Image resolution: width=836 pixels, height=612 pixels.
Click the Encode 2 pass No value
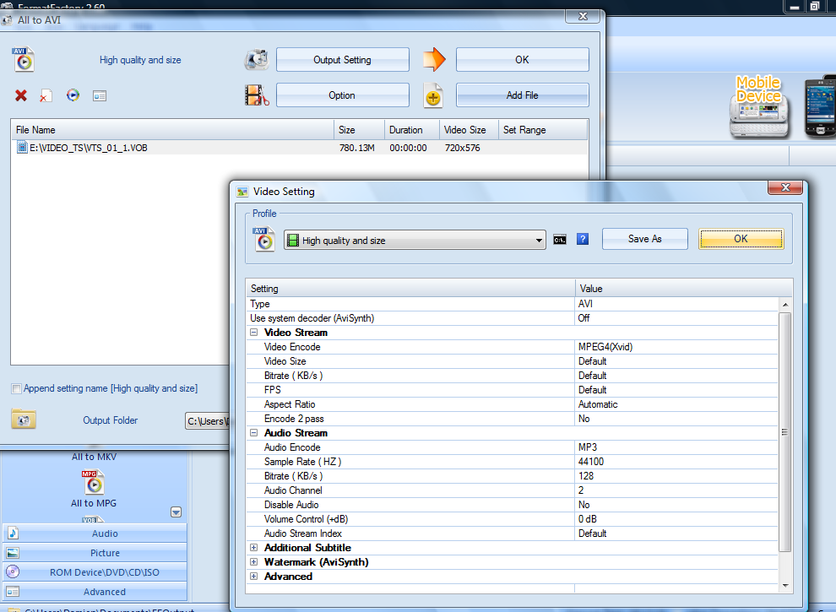pyautogui.click(x=584, y=419)
